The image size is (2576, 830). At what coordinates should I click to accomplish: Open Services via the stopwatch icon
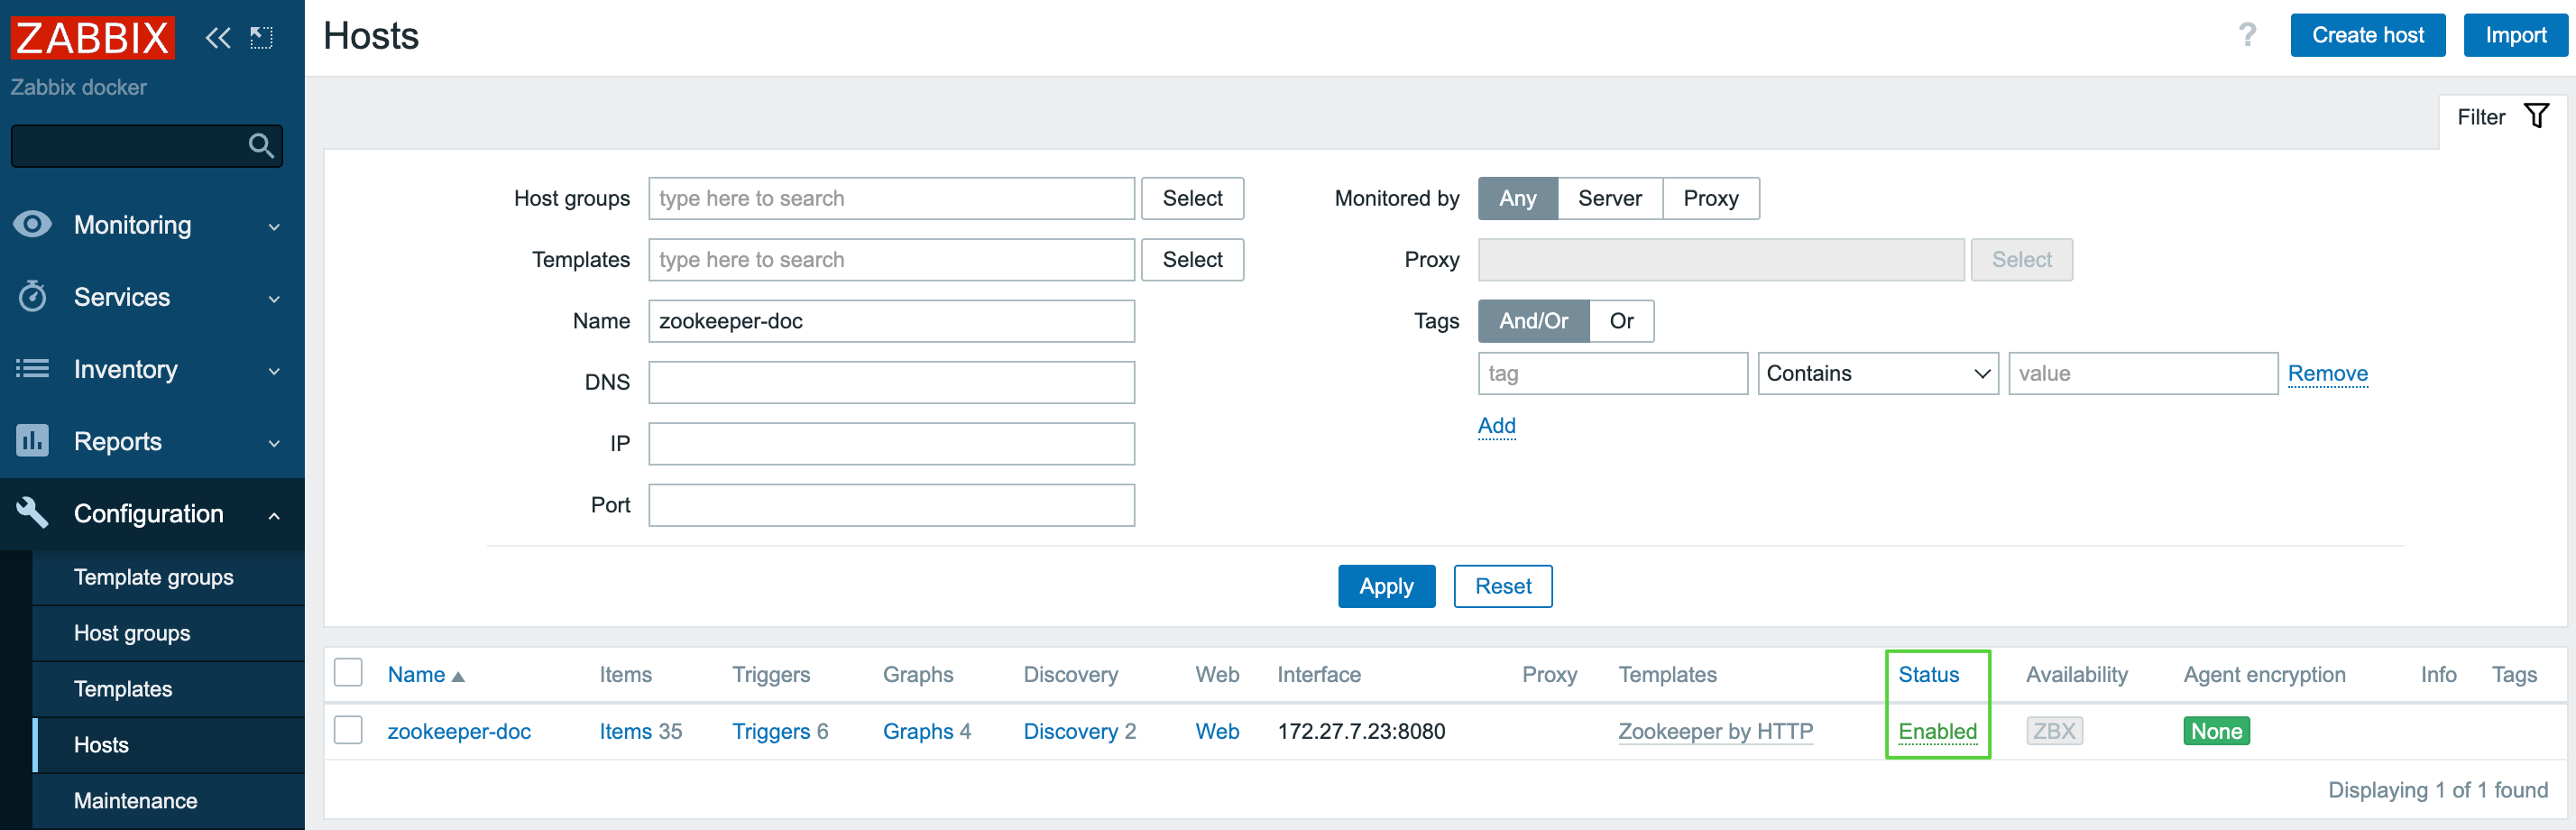pyautogui.click(x=33, y=296)
